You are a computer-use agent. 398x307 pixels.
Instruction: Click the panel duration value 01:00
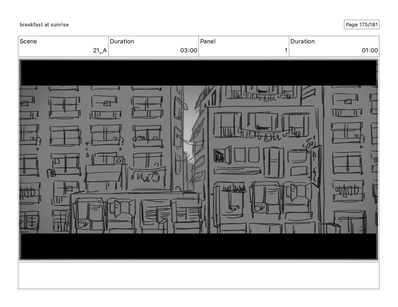pyautogui.click(x=370, y=50)
